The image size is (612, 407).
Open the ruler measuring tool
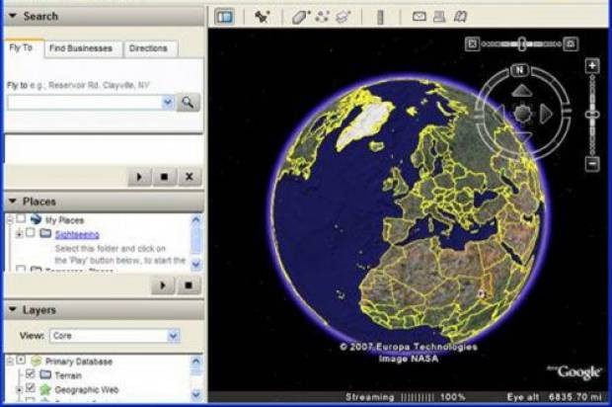380,17
